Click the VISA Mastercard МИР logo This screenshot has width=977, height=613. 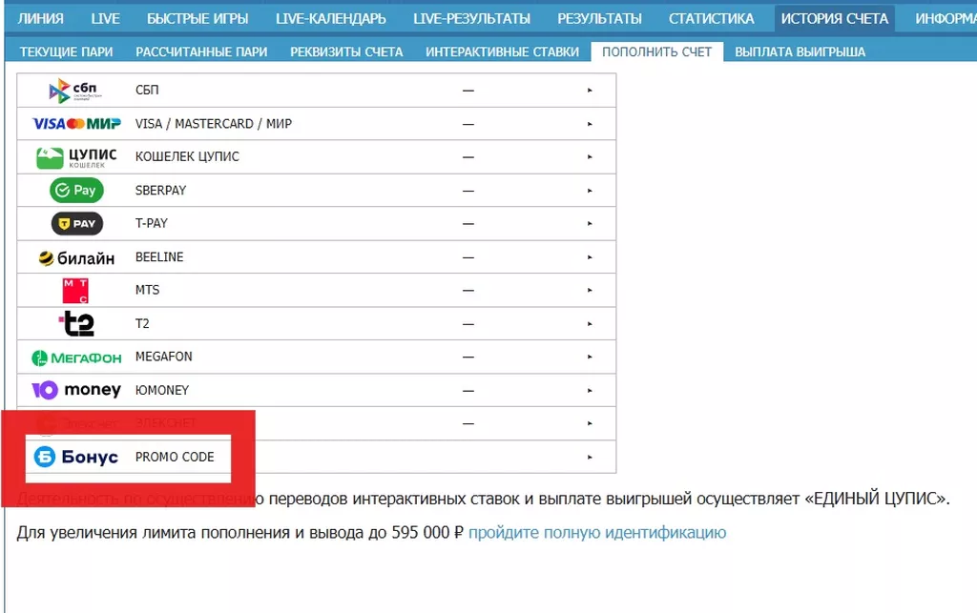pos(76,124)
